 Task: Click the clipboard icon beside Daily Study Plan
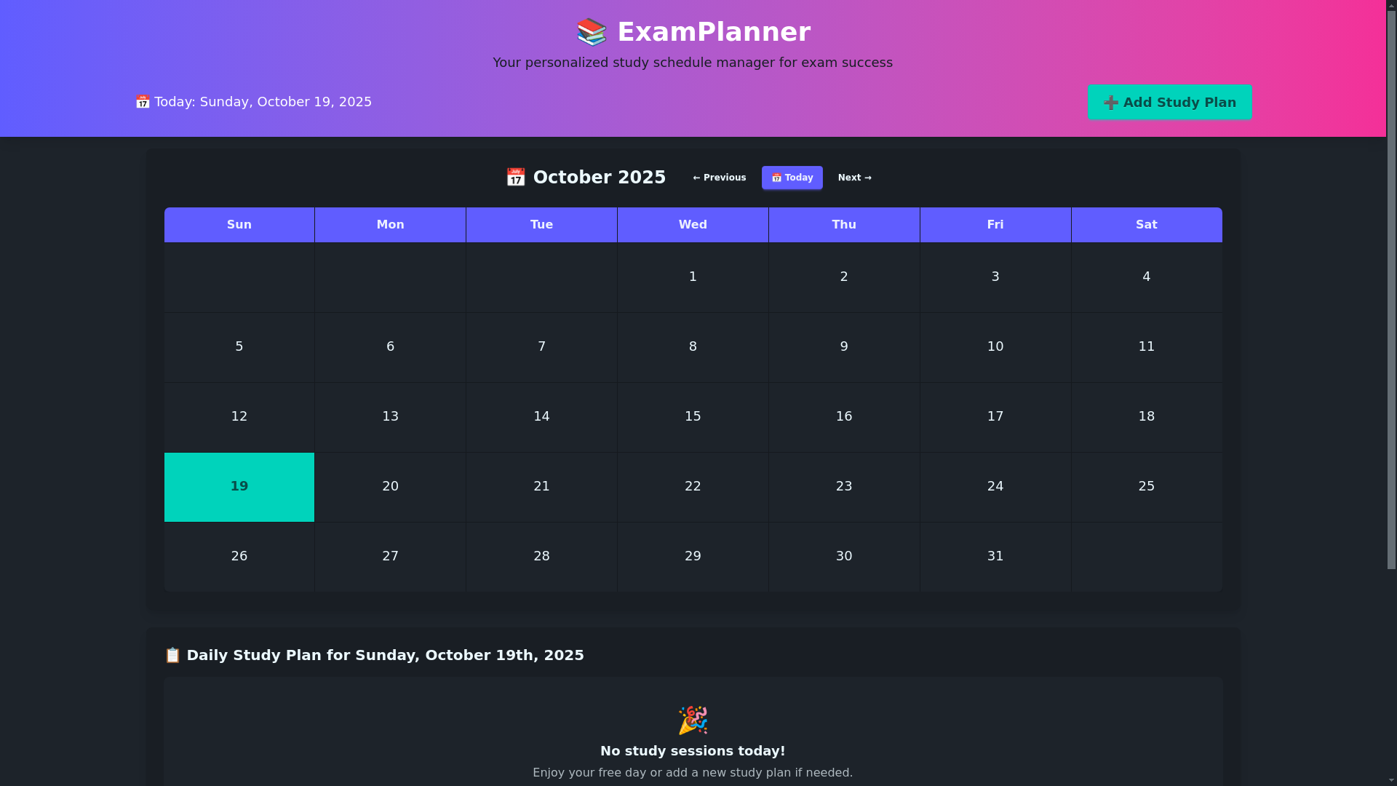[172, 655]
